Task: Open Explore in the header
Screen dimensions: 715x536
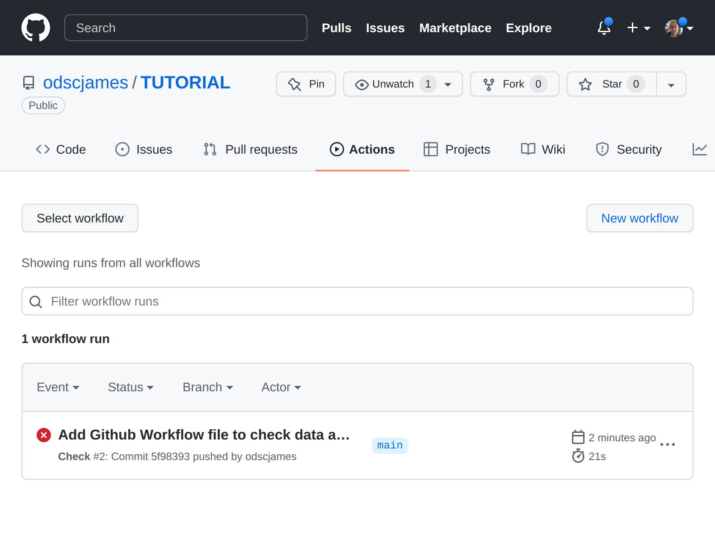Action: (x=529, y=28)
